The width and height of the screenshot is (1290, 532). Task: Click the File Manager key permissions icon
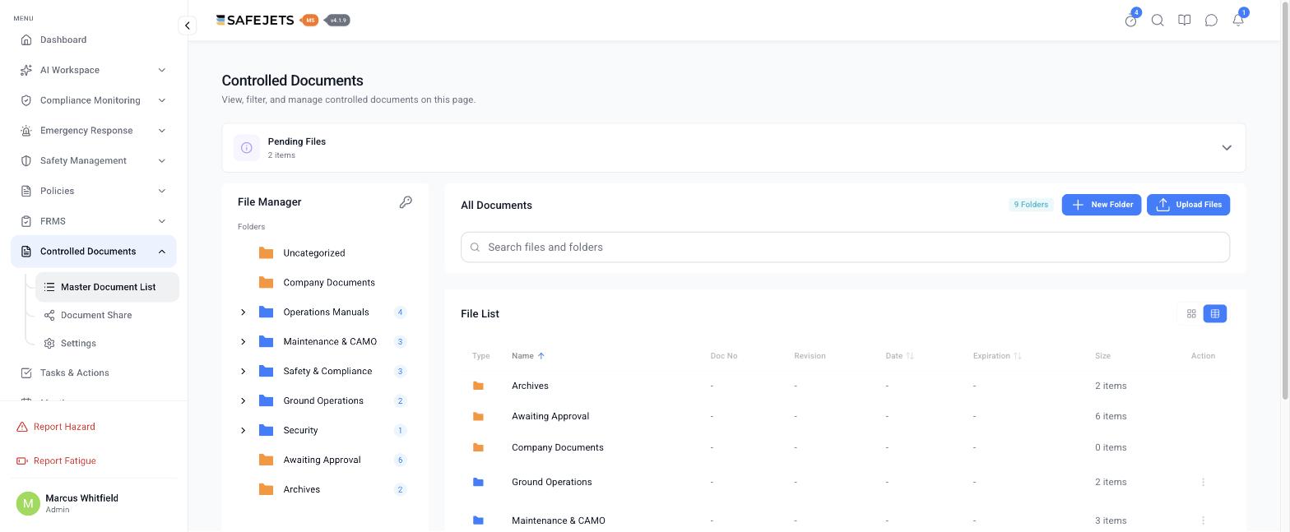pyautogui.click(x=406, y=202)
